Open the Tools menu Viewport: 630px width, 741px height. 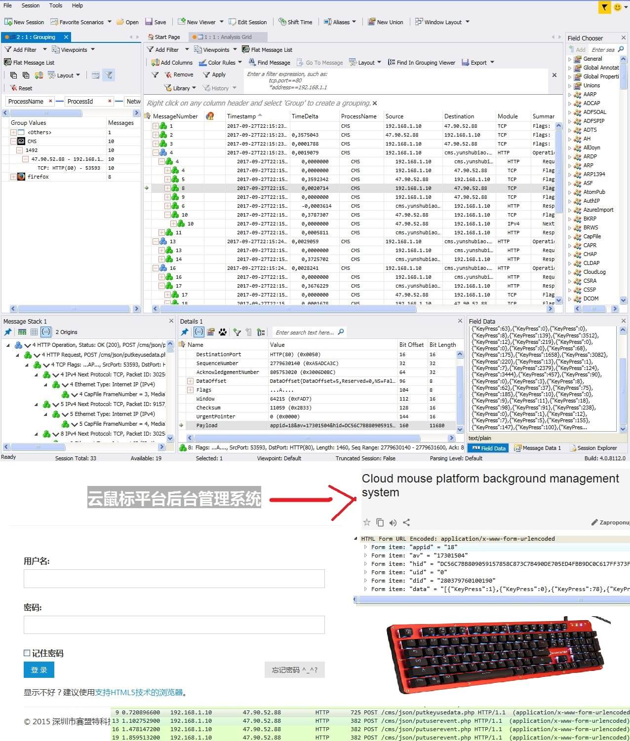pyautogui.click(x=55, y=5)
